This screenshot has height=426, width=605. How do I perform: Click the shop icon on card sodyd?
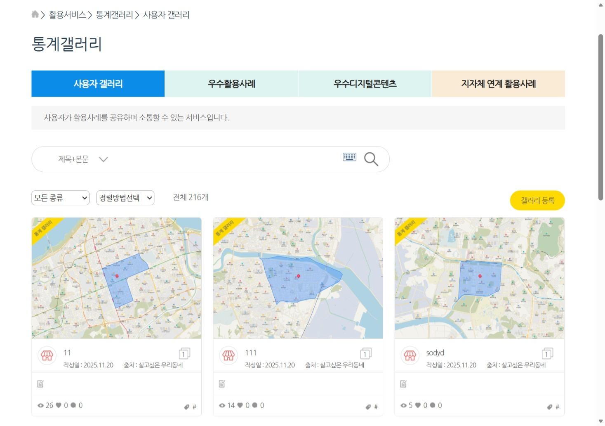(410, 355)
